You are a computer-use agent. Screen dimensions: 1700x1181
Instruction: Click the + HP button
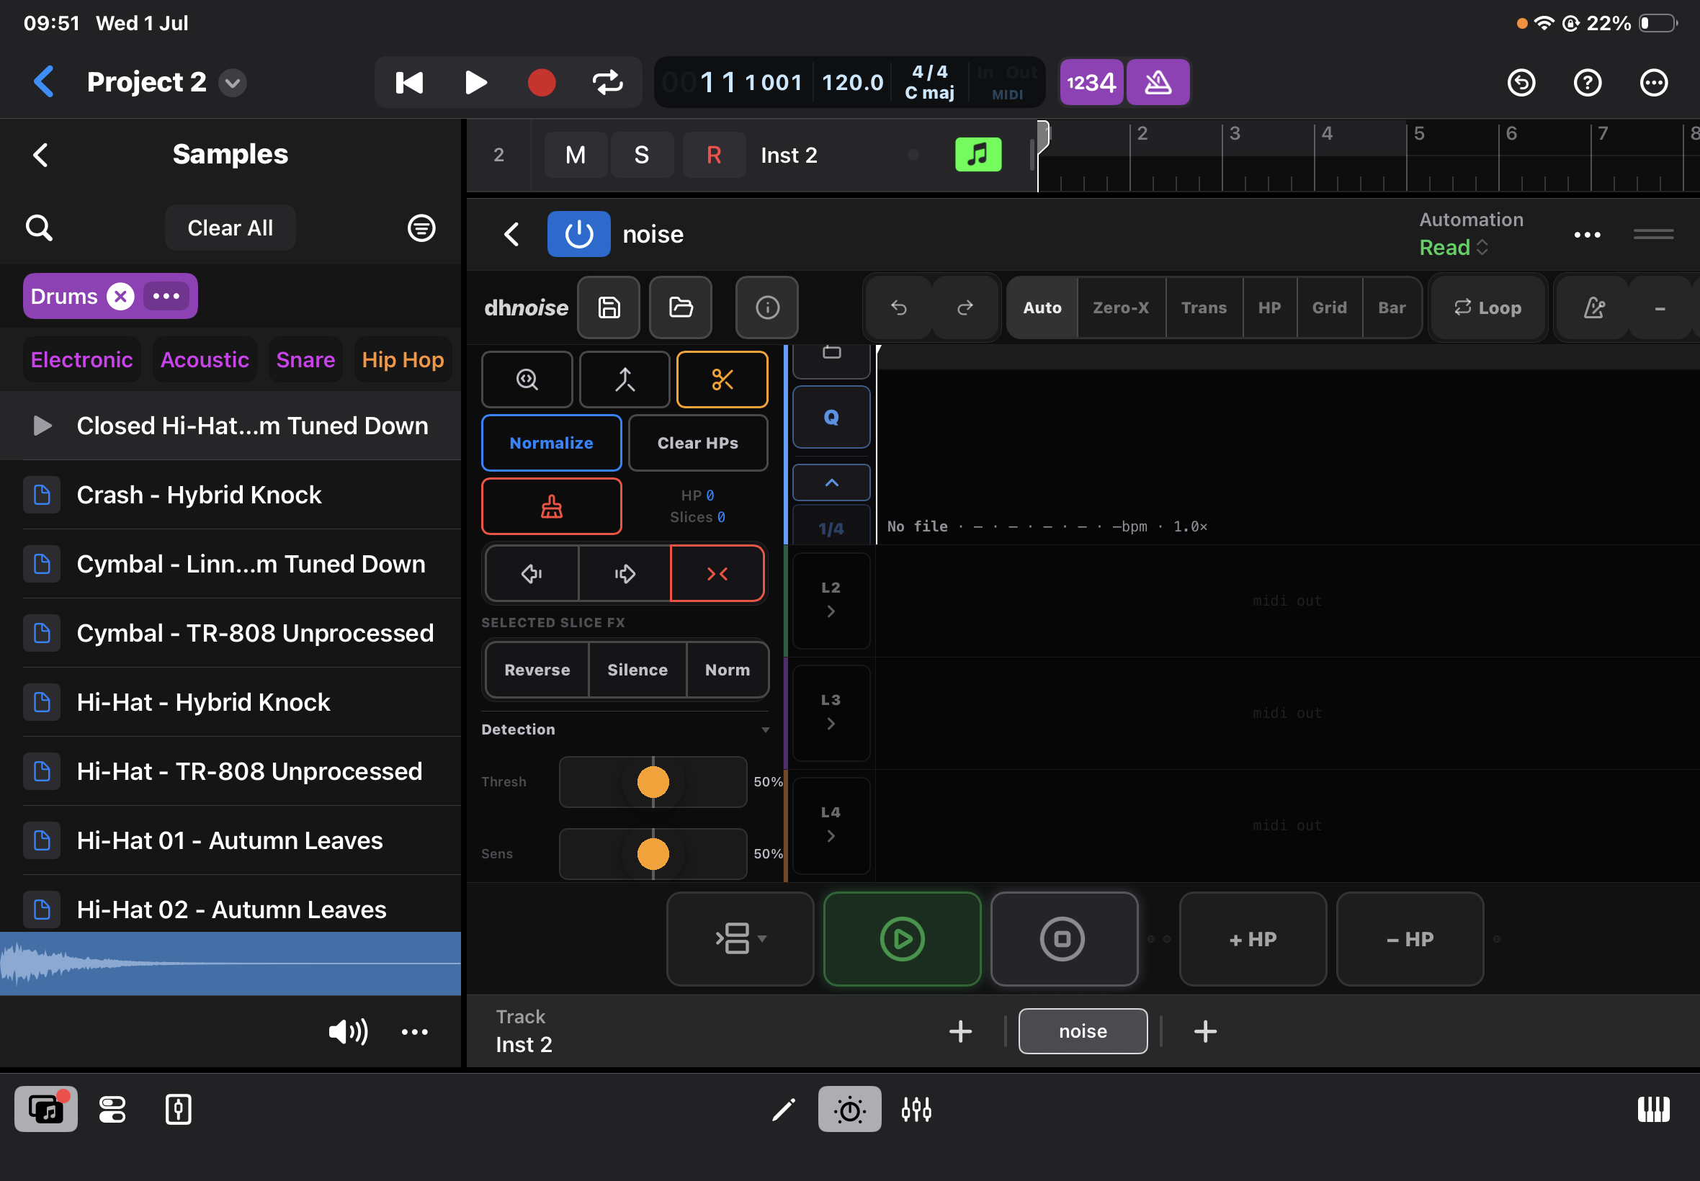pos(1253,939)
